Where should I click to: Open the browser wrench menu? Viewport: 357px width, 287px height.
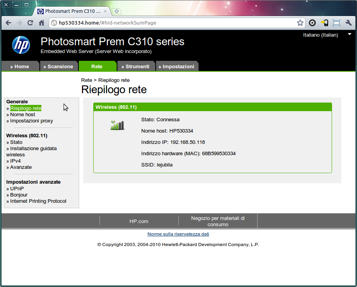click(348, 23)
